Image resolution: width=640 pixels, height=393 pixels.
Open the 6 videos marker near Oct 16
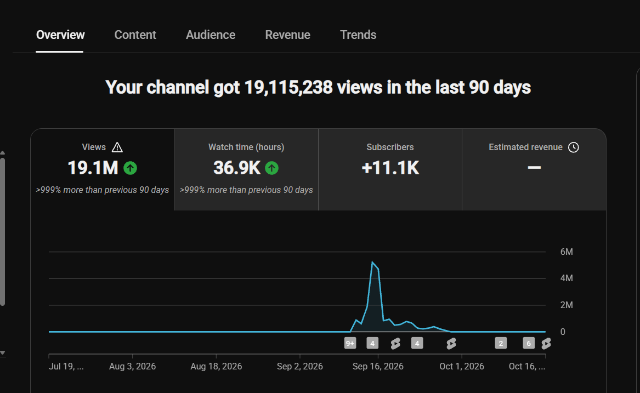click(529, 343)
